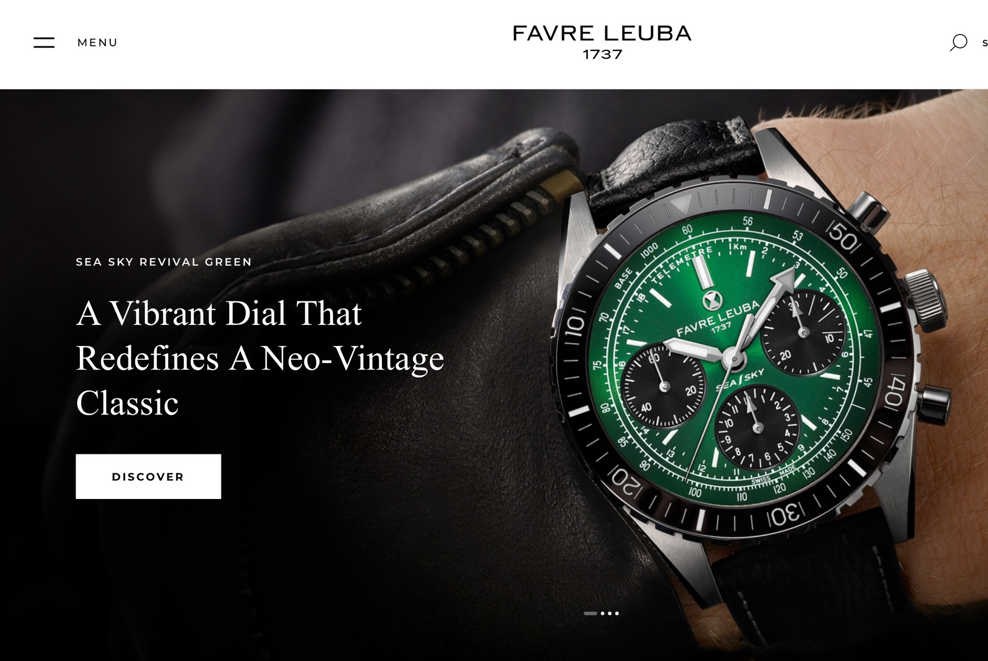Jump to the last carousel slide dot
Viewport: 988px width, 661px height.
617,613
